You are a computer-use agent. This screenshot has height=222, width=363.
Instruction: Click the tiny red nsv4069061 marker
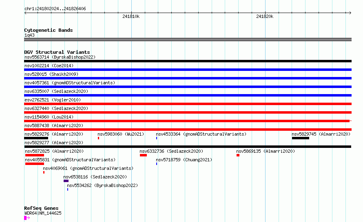(44, 172)
